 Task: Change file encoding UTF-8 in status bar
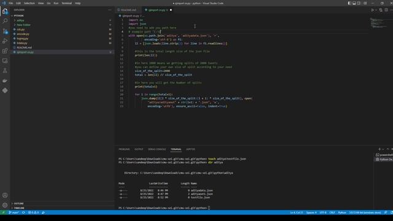(323, 212)
